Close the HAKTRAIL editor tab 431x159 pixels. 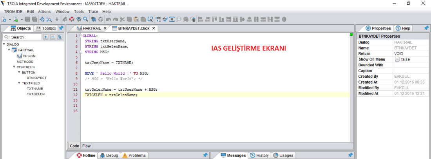click(105, 28)
